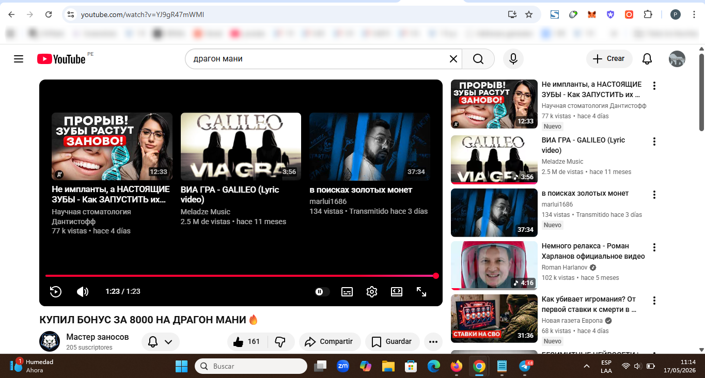This screenshot has height=378, width=705.
Task: Open the ЗУБЫ РАСТУТ end-screen thumbnail in player
Action: click(x=112, y=146)
